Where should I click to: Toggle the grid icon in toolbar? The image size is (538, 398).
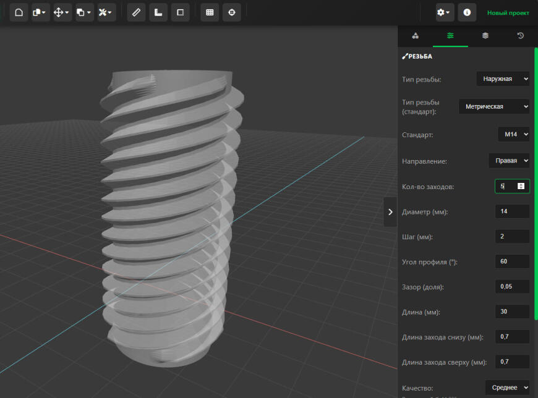coord(210,13)
